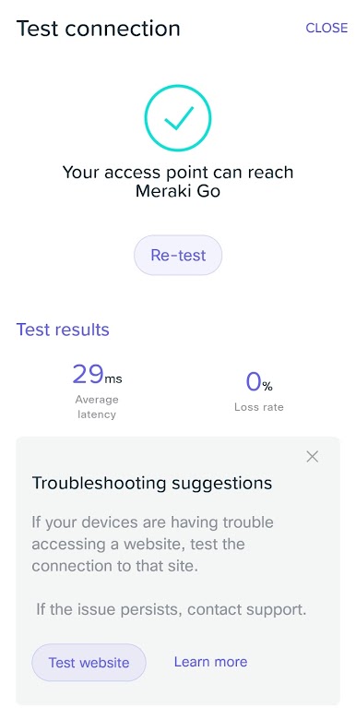Click the Troubleshooting suggestions heading
The image size is (356, 708).
click(x=152, y=483)
